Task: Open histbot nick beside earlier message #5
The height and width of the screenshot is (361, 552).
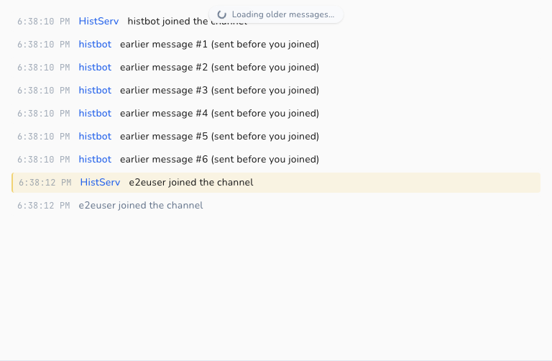Action: click(x=95, y=137)
